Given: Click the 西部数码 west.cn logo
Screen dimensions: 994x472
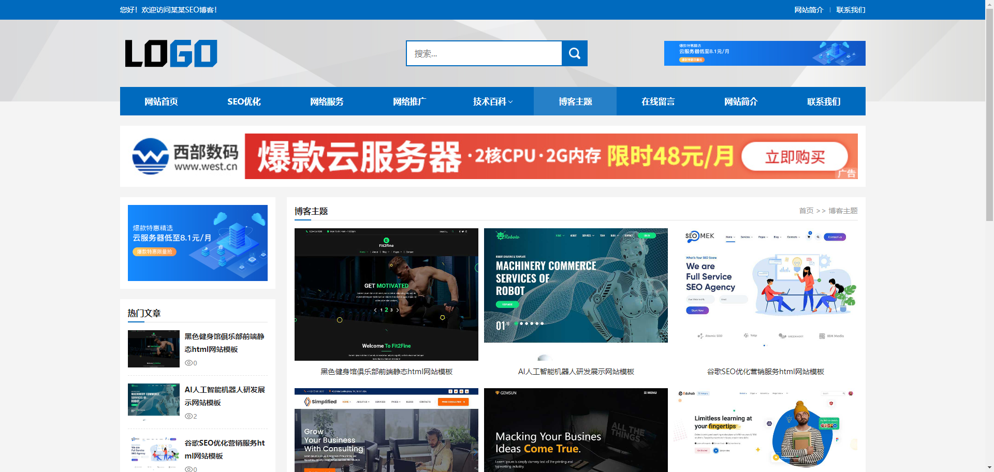Looking at the screenshot, I should [185, 156].
